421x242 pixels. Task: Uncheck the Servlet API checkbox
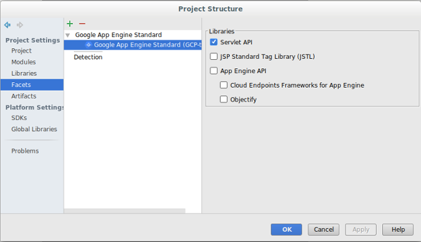[214, 42]
